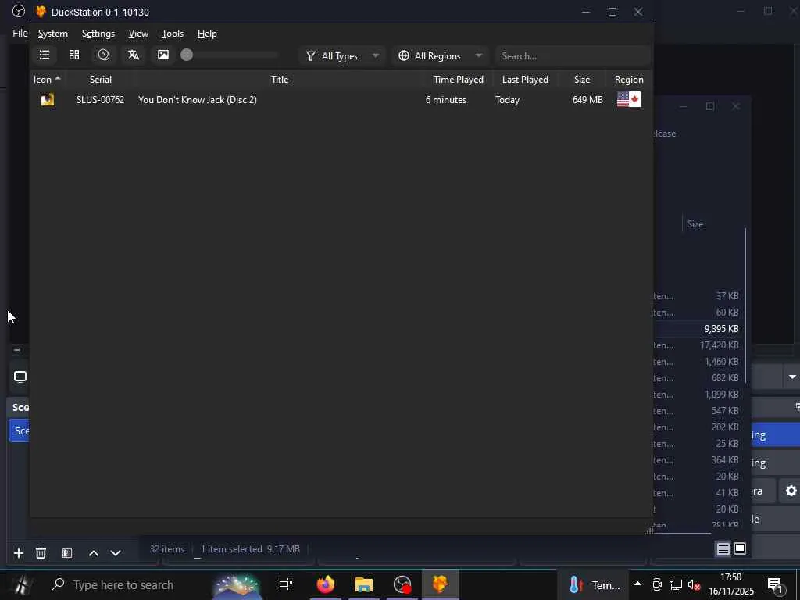Open Firefox from the taskbar
The height and width of the screenshot is (600, 800).
point(326,584)
